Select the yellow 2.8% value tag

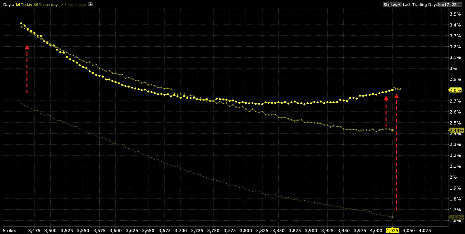tap(455, 90)
